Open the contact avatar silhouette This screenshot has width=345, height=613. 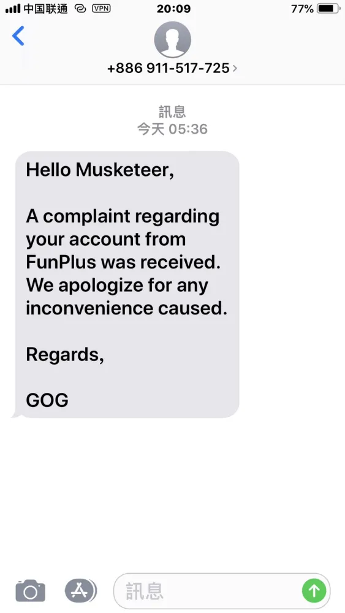(x=172, y=39)
